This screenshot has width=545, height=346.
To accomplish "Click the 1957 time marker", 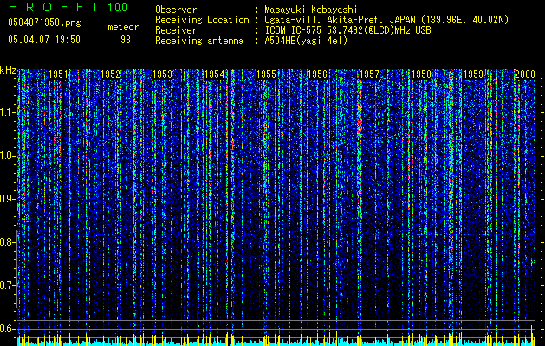I will pyautogui.click(x=369, y=74).
